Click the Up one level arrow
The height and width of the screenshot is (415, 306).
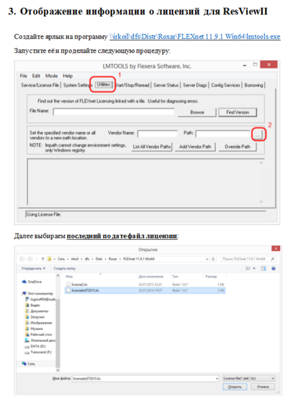pos(43,259)
